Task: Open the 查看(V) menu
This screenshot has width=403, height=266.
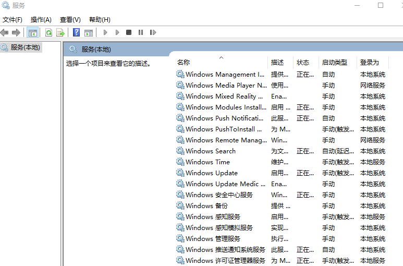Action: (x=70, y=20)
